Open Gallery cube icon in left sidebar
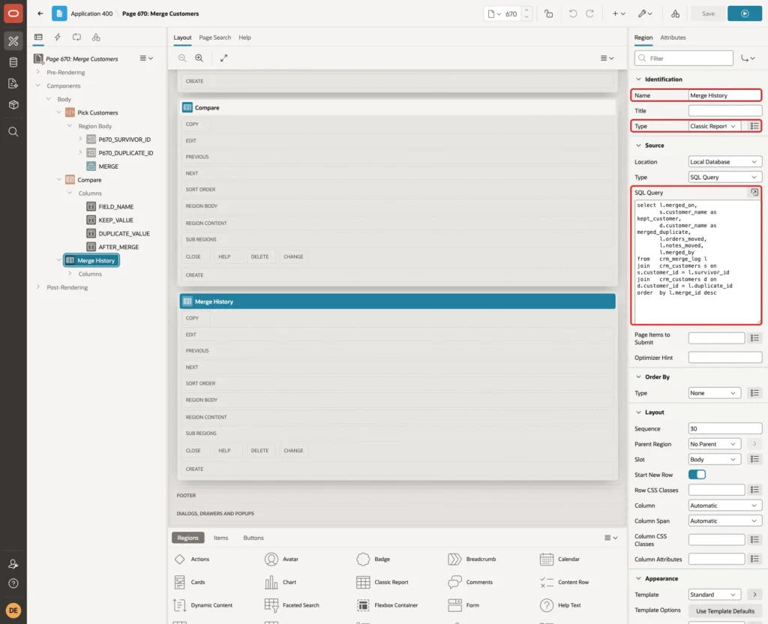This screenshot has width=768, height=624. (13, 104)
